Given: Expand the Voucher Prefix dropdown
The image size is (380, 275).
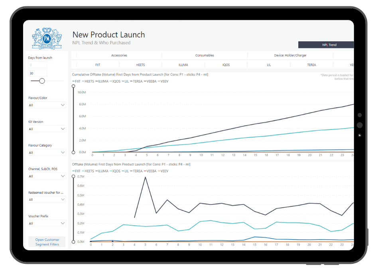Looking at the screenshot, I should tap(47, 224).
